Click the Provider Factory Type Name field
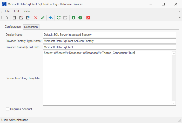 110,41
